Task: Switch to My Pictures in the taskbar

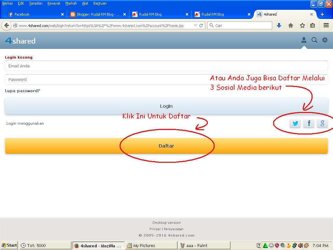Action: [x=151, y=245]
